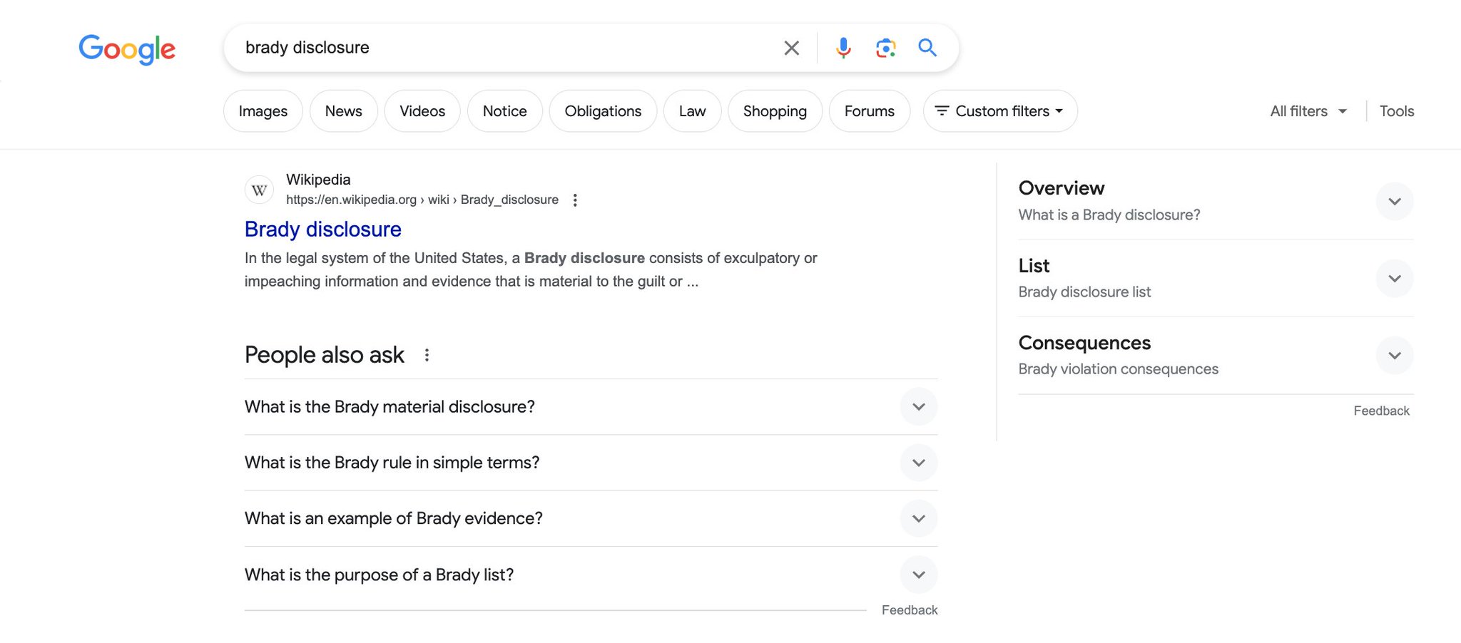The image size is (1461, 643).
Task: Open the 'Brady disclosure' Wikipedia result title
Action: [x=323, y=230]
